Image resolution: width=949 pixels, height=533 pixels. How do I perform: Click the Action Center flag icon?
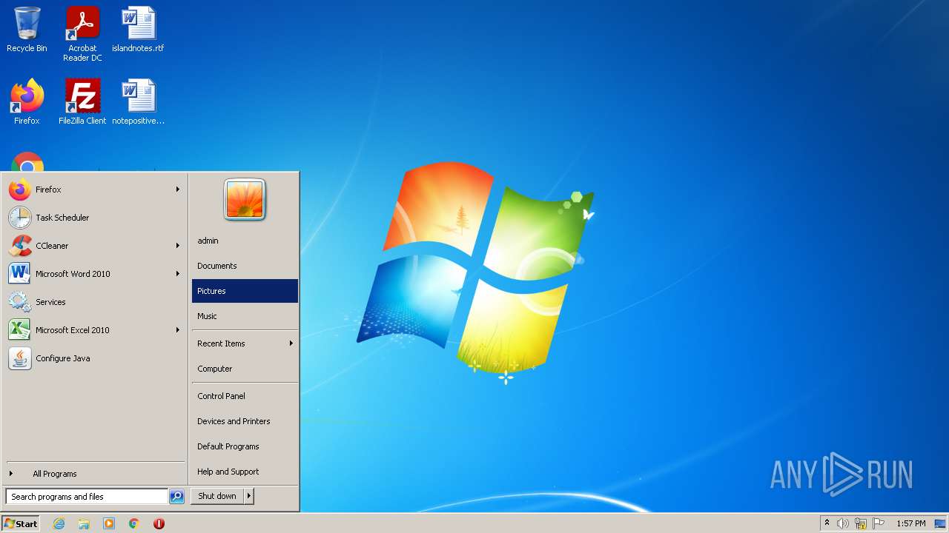click(879, 523)
